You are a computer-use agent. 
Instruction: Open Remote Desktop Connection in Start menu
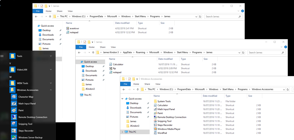coord(33,117)
